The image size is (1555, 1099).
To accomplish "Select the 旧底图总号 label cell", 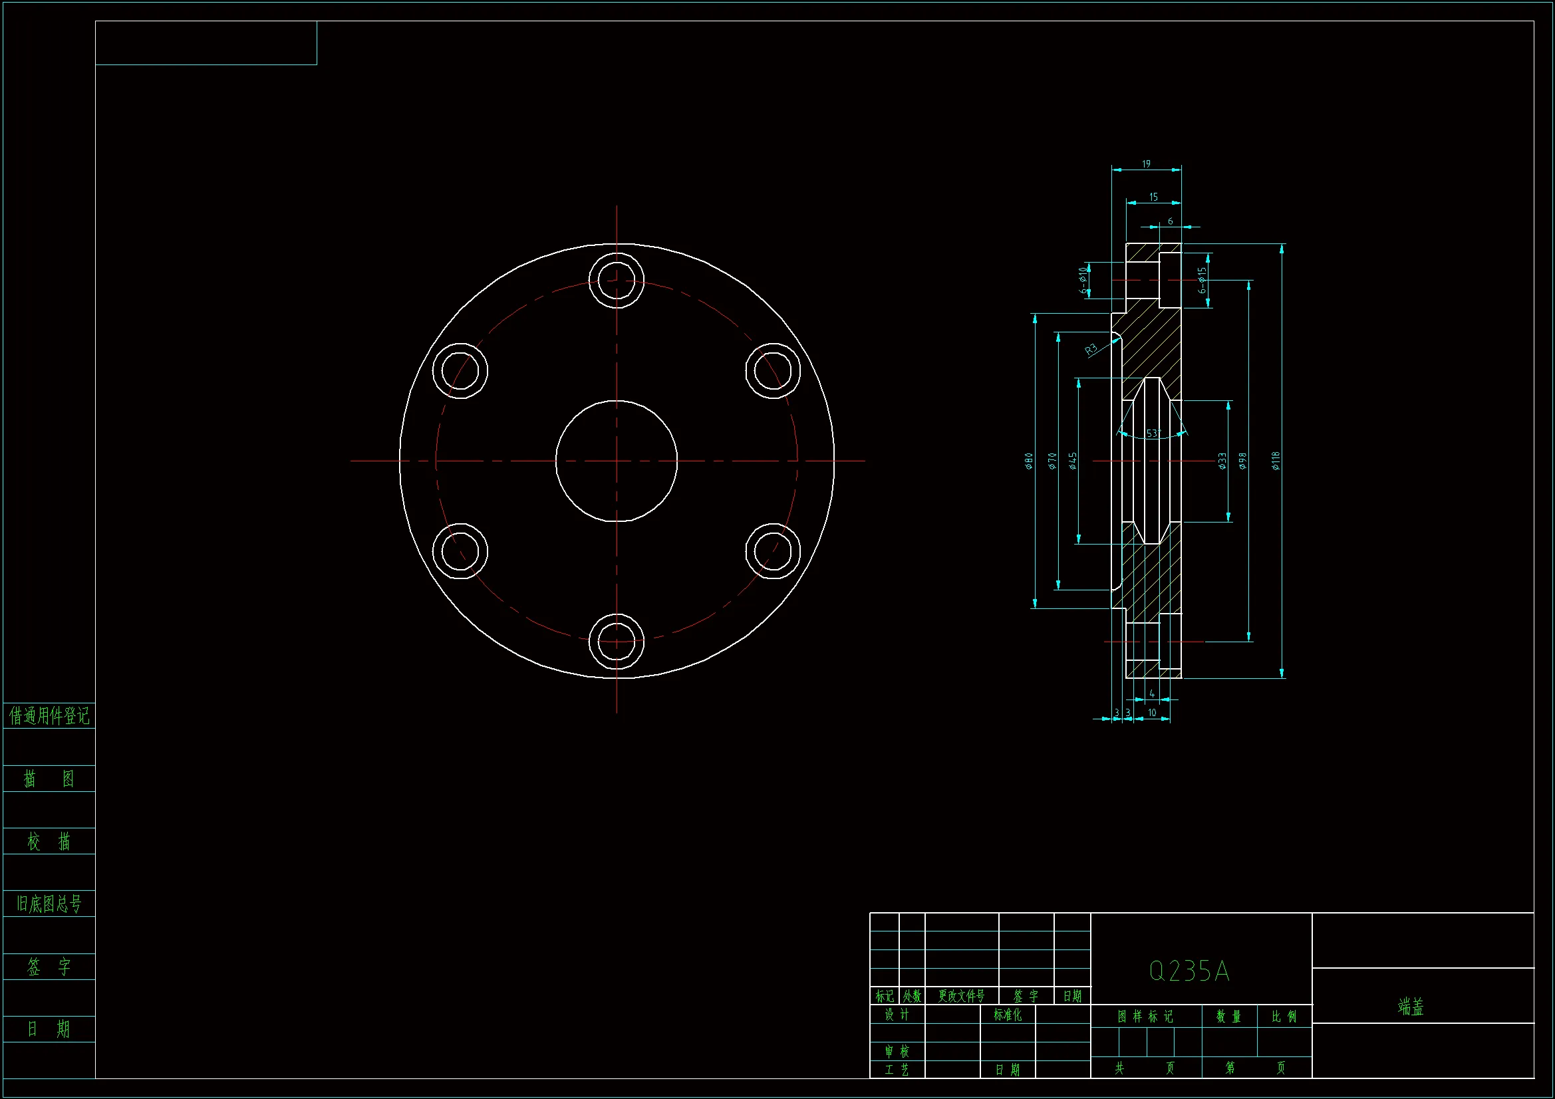I will tap(49, 904).
